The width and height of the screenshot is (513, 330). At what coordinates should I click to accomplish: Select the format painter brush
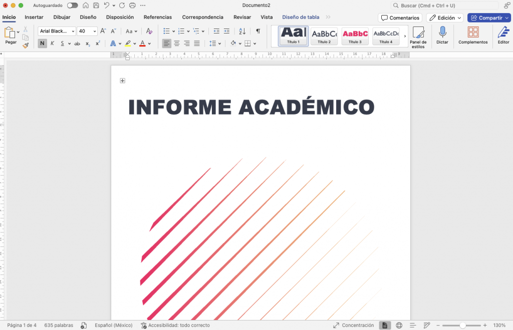(x=26, y=45)
